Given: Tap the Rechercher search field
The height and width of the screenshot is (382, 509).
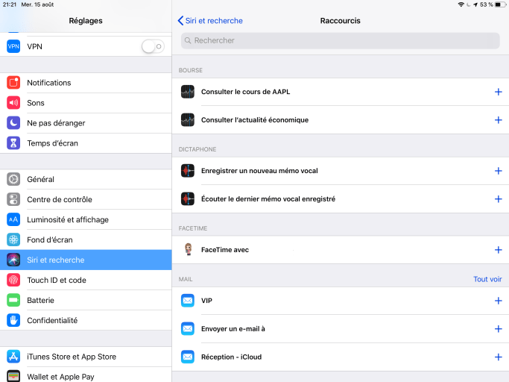Looking at the screenshot, I should (340, 40).
